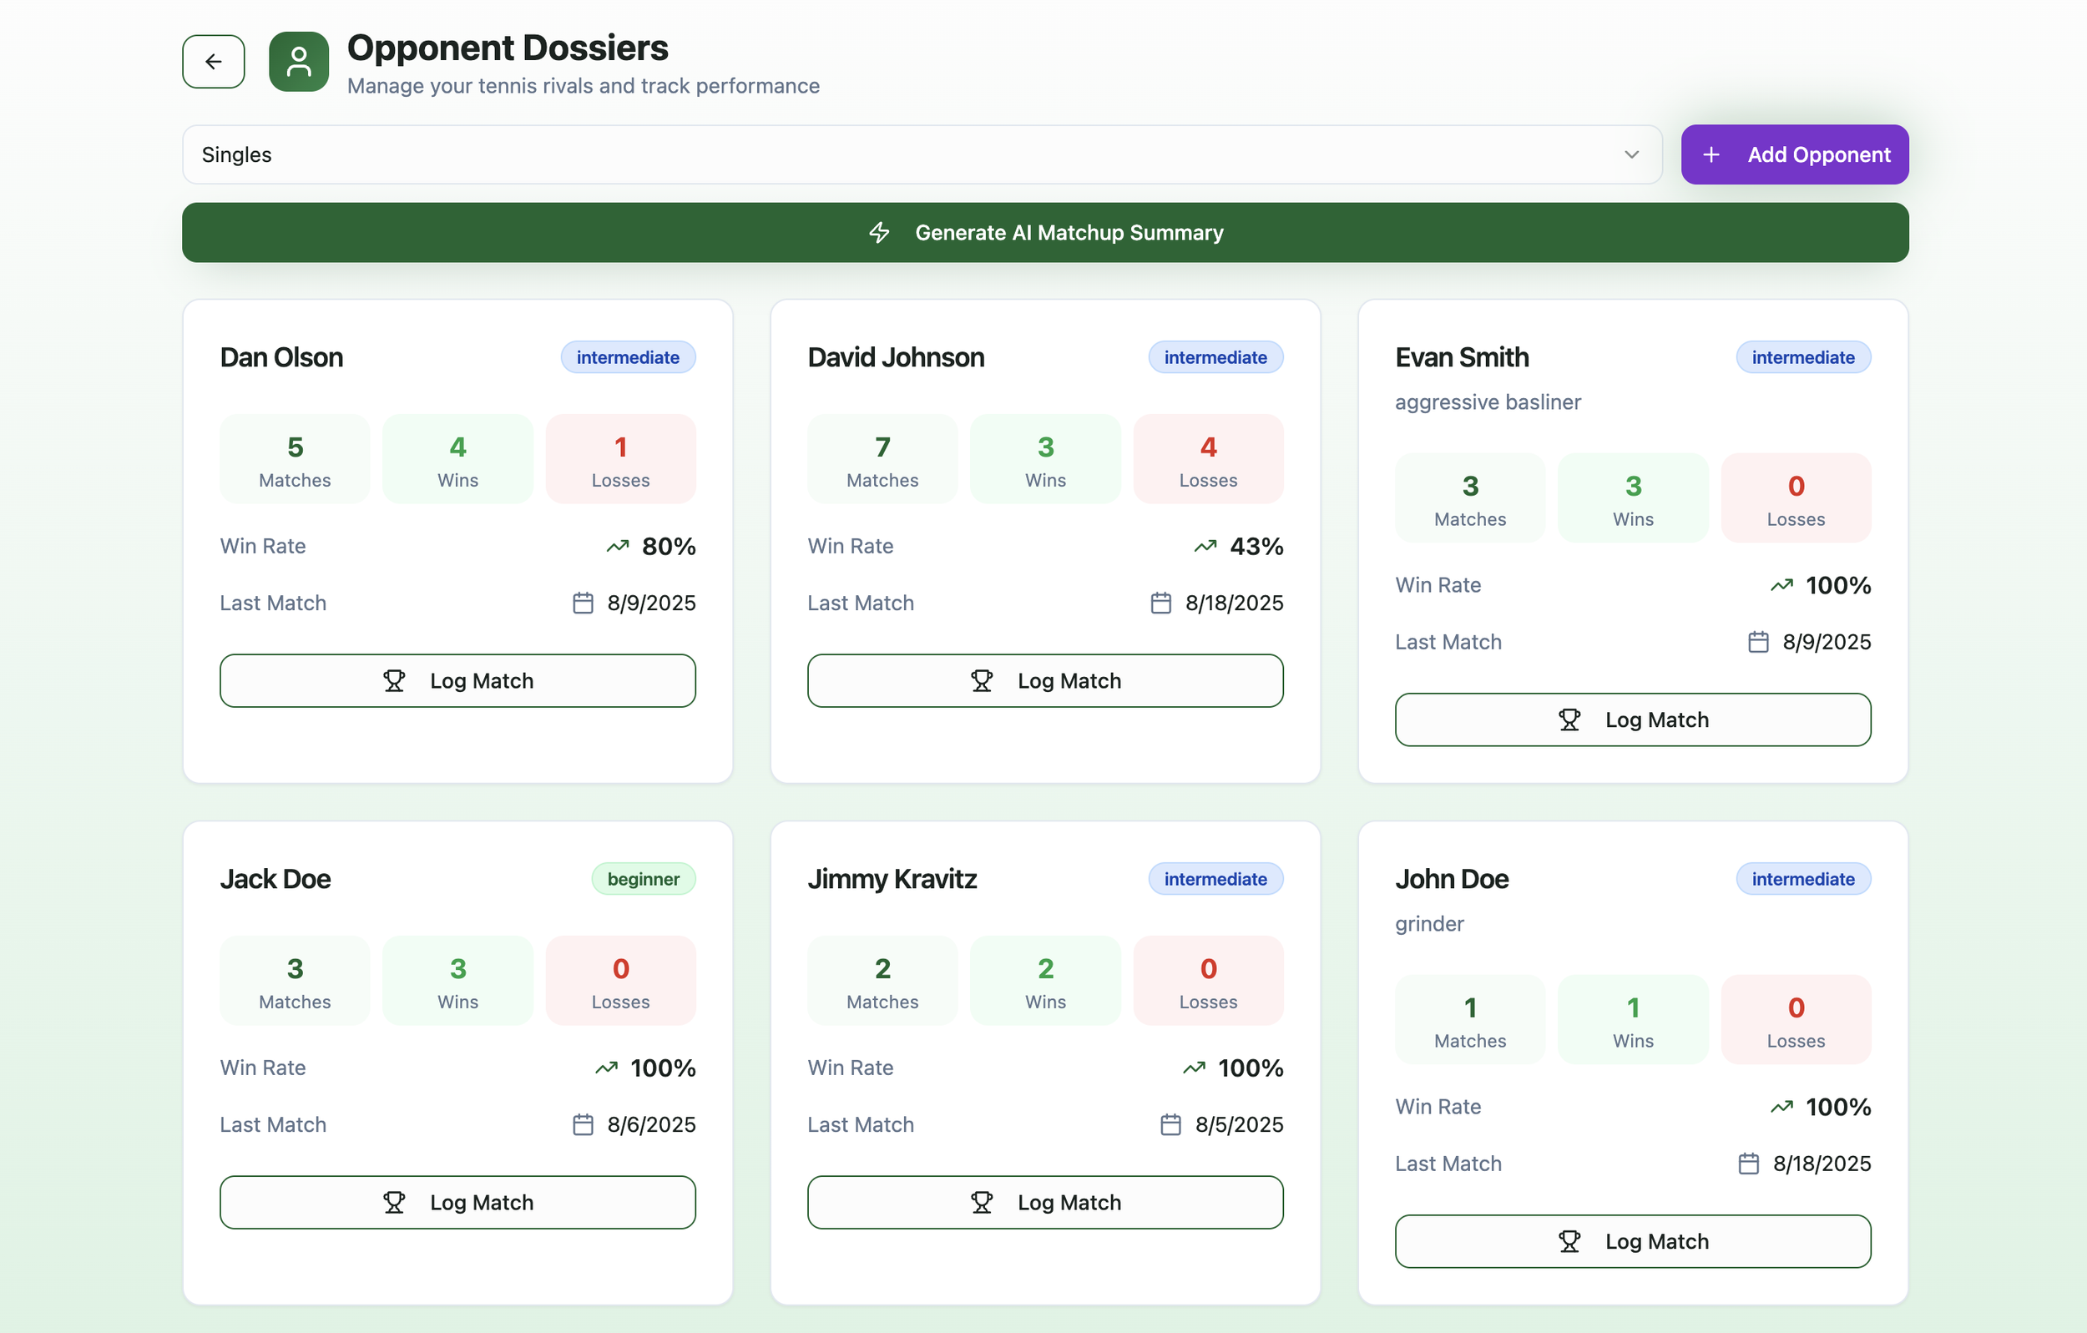Click trending arrow icon on Evan Smith's win rate

[1781, 586]
